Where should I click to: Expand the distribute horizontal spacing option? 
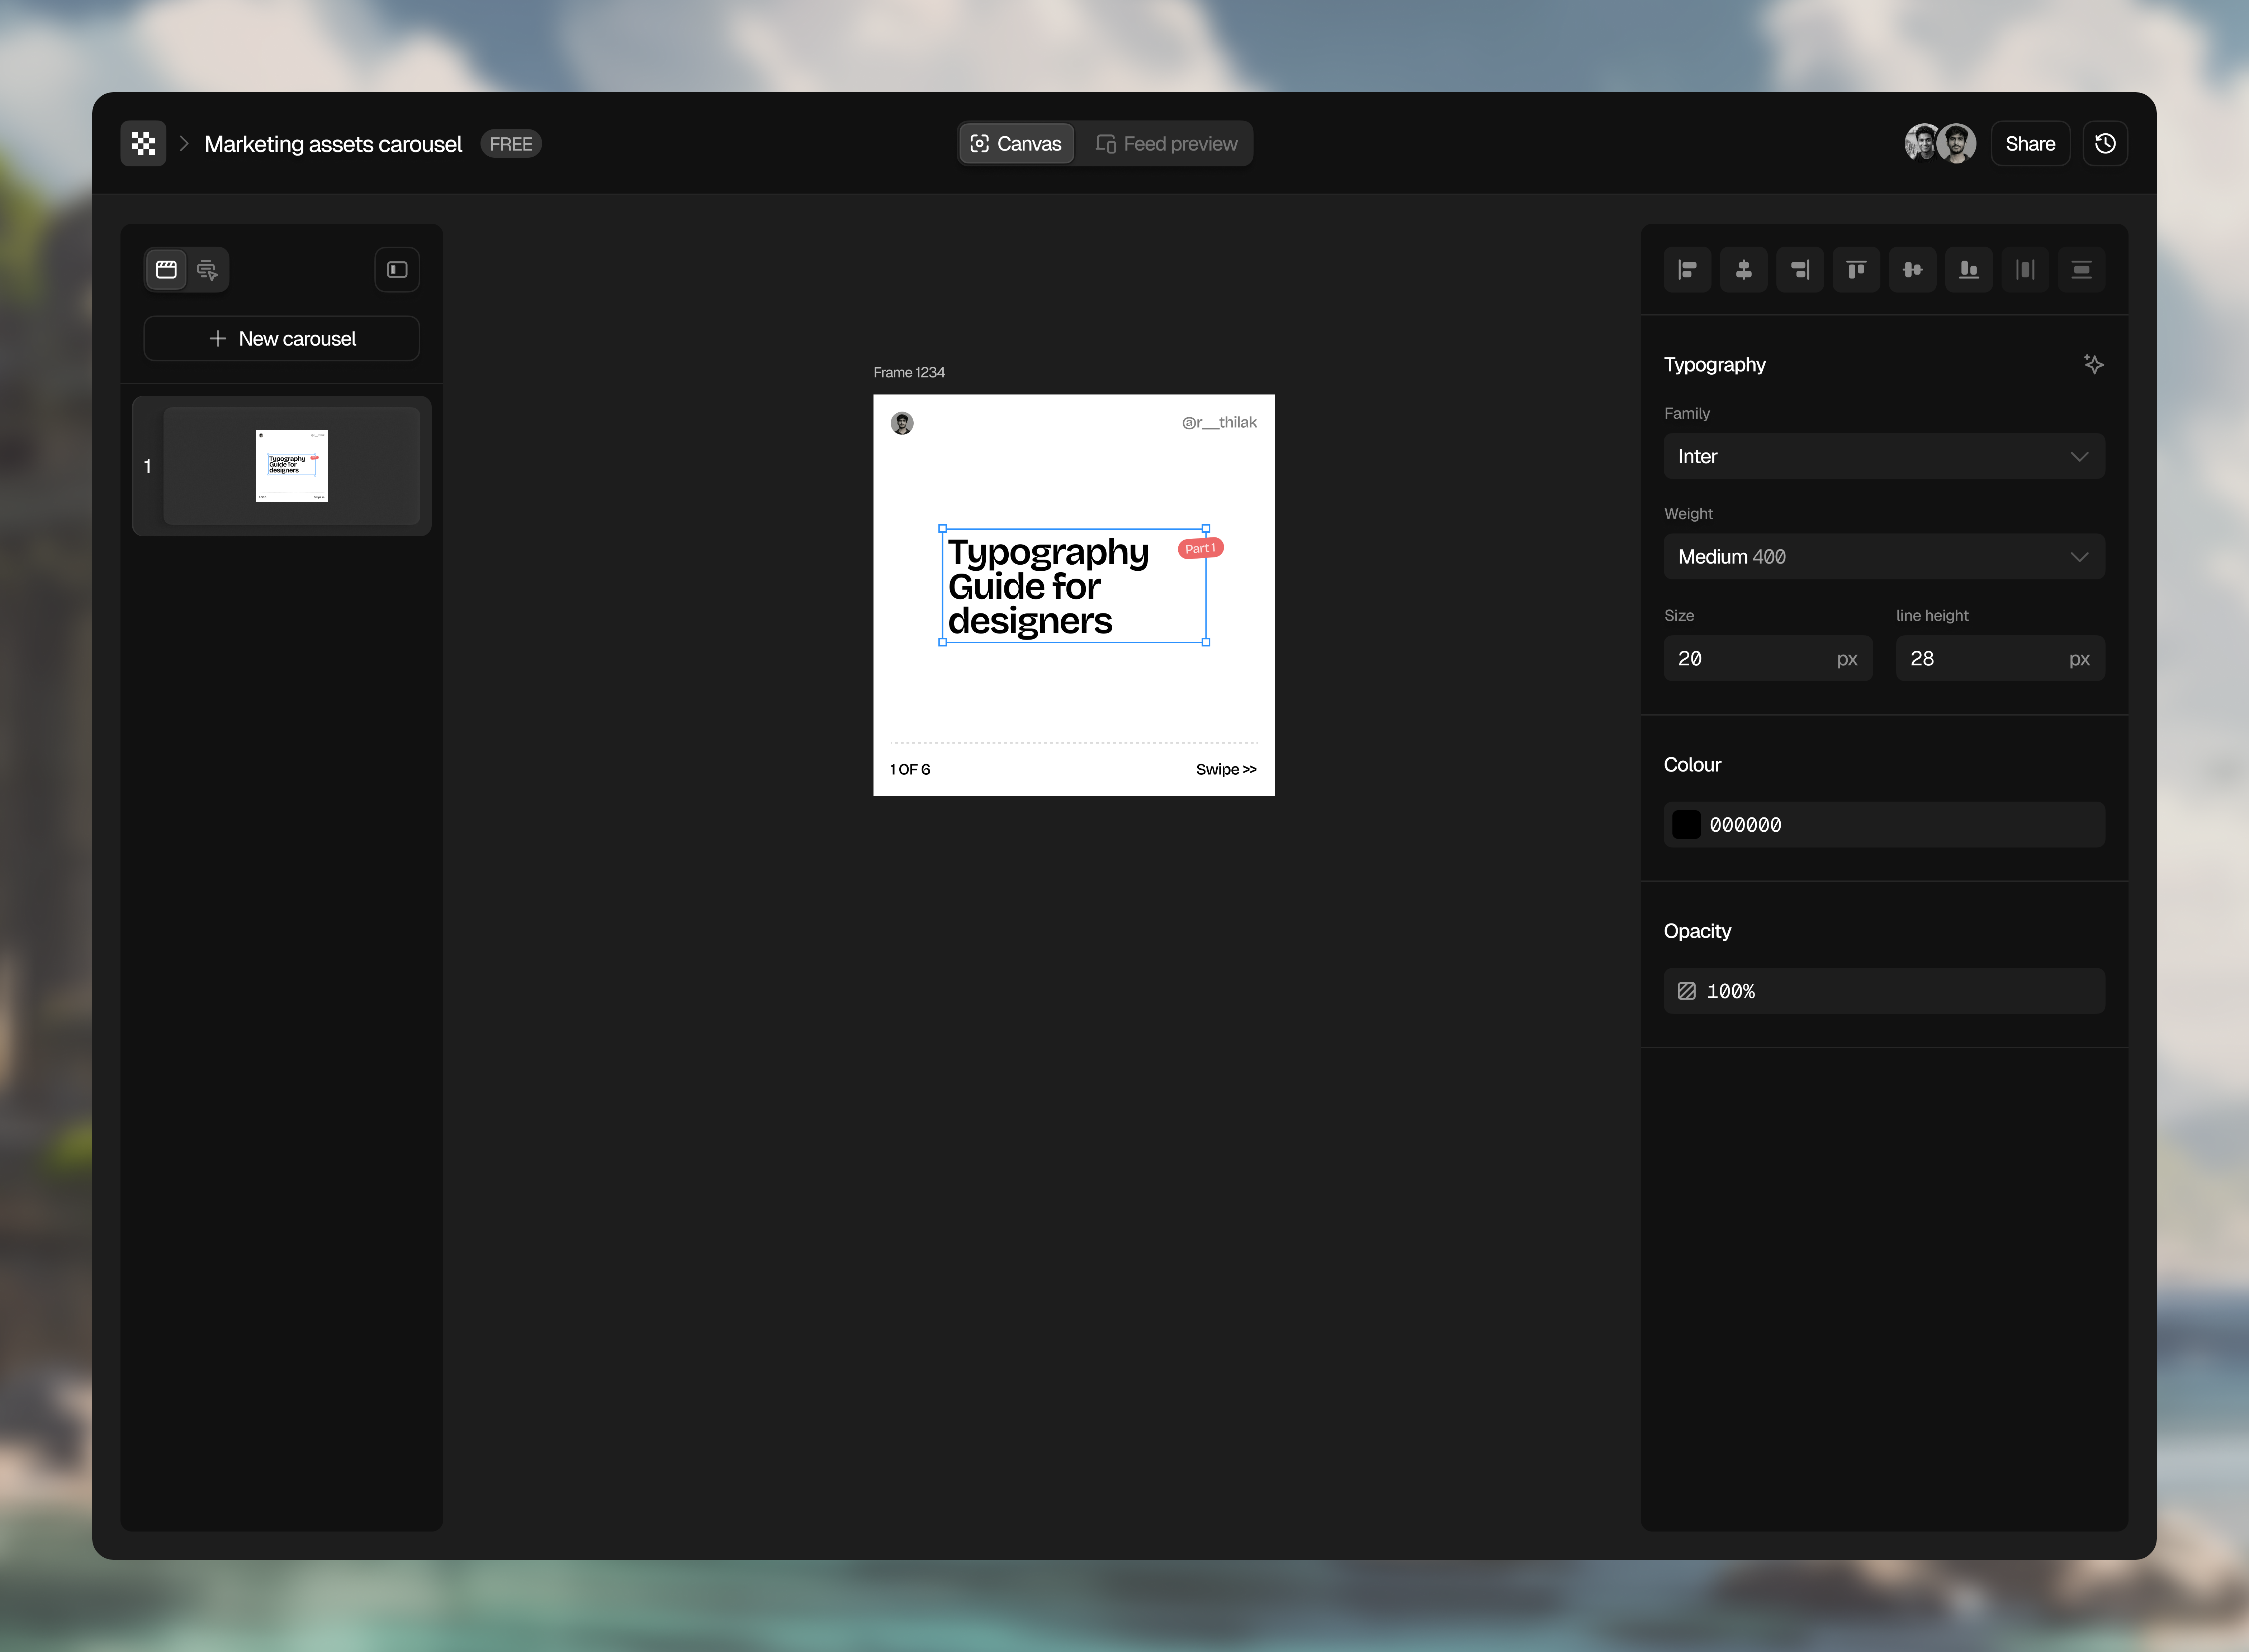2025,269
